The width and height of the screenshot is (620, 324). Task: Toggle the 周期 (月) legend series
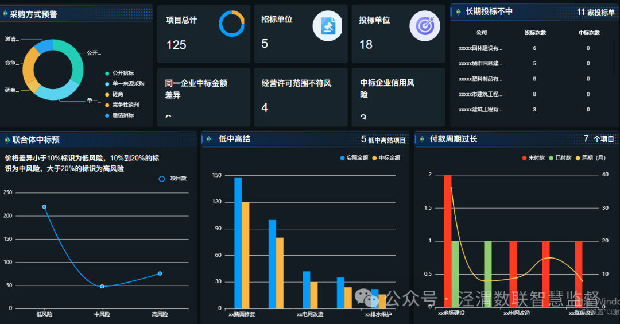click(591, 158)
